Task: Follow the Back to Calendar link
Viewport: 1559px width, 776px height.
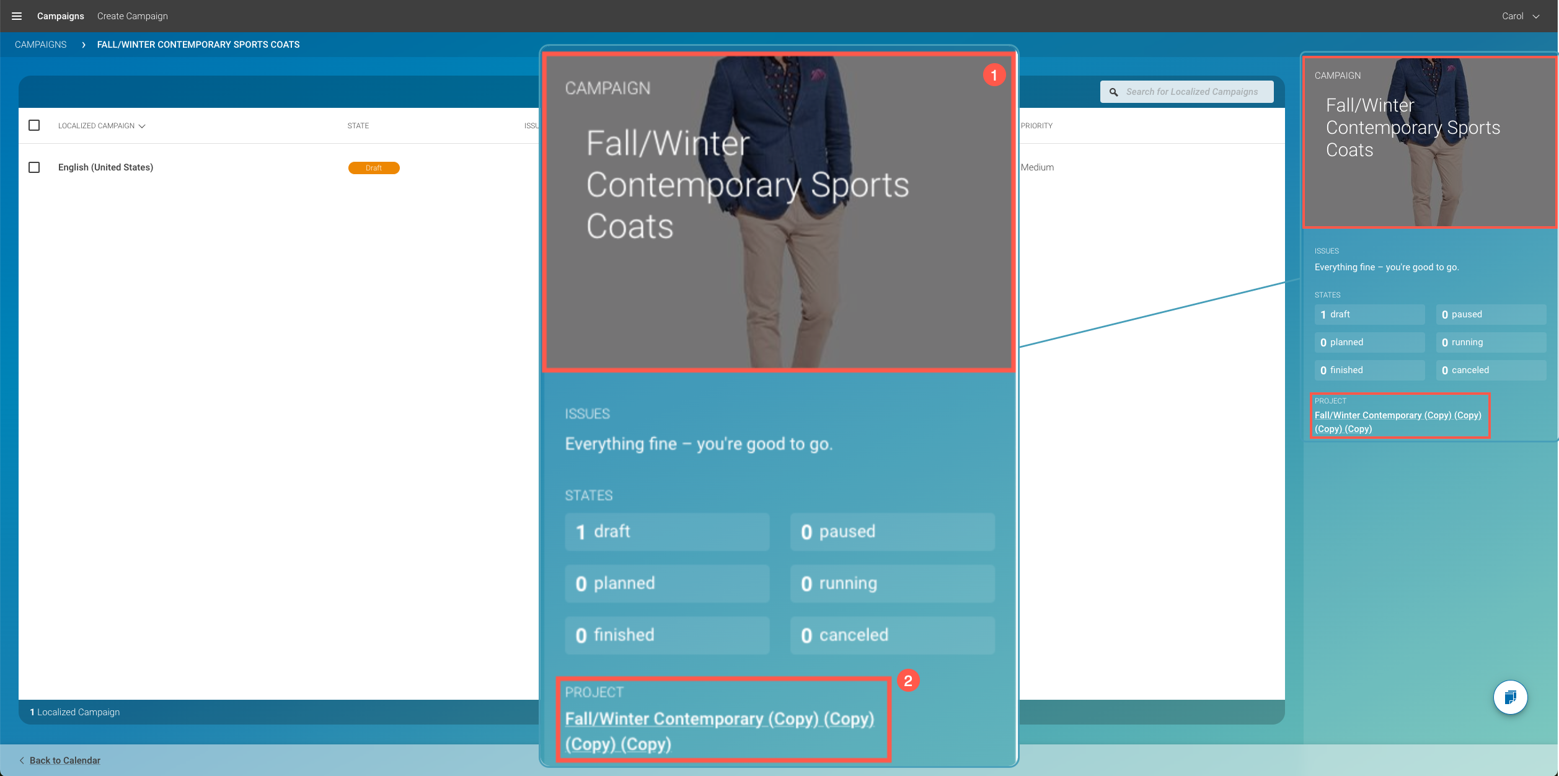Action: click(64, 761)
